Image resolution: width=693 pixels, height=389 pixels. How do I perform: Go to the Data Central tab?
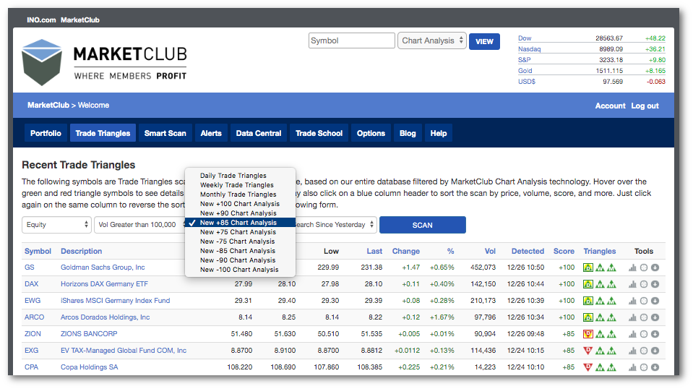click(x=259, y=133)
